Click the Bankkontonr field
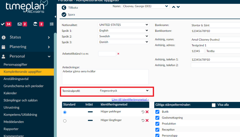 [215, 31]
